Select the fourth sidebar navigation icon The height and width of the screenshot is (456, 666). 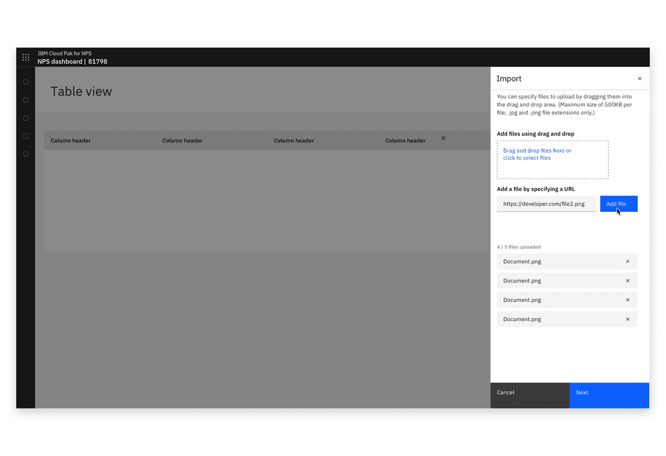pos(25,136)
